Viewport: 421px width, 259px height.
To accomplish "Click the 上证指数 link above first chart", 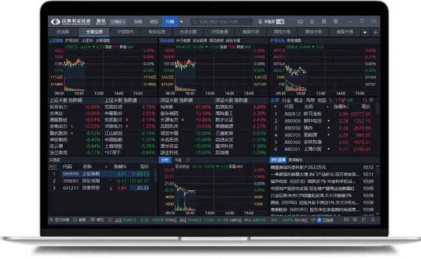I will (56, 40).
